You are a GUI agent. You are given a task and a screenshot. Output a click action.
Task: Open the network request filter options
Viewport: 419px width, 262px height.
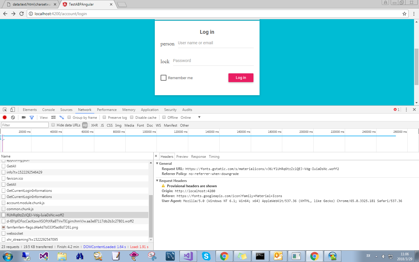pos(32,117)
